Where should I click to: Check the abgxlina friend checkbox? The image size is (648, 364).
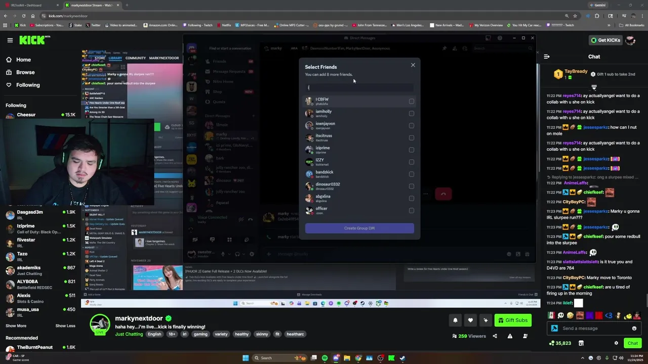[x=412, y=199]
